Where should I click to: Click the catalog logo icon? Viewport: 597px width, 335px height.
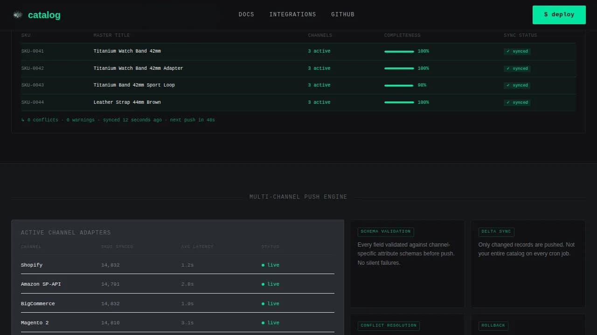click(x=18, y=15)
